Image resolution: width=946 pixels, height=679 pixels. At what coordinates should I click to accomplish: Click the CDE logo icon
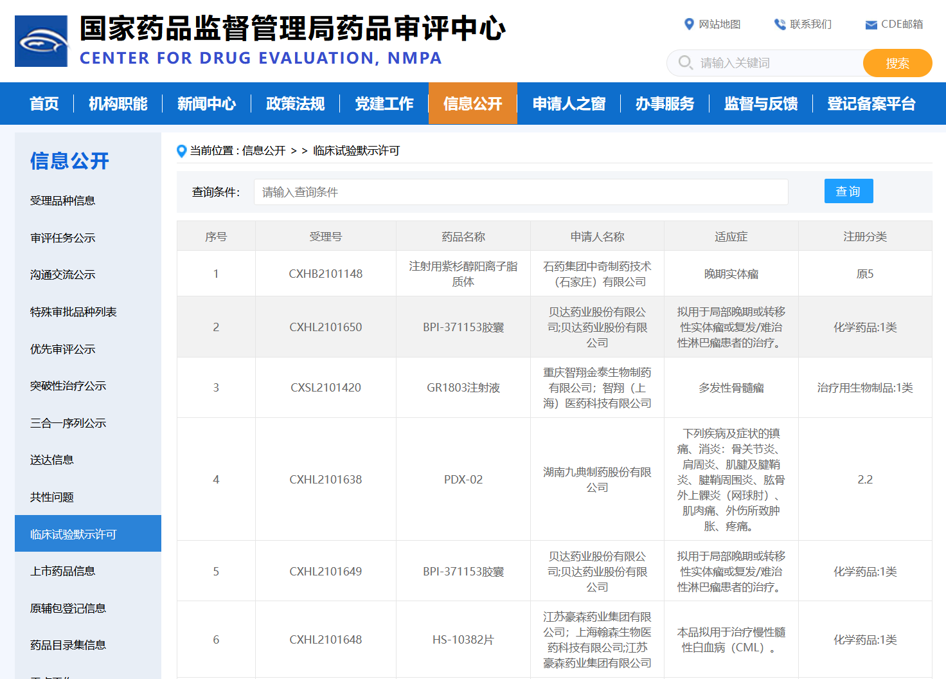point(41,41)
